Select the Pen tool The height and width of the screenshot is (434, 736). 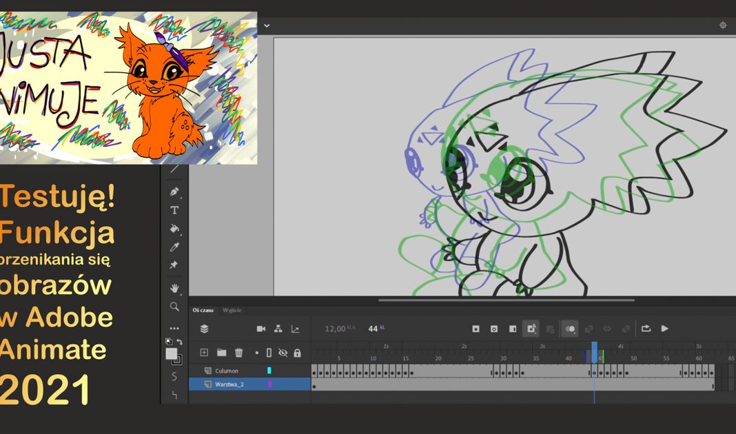174,192
